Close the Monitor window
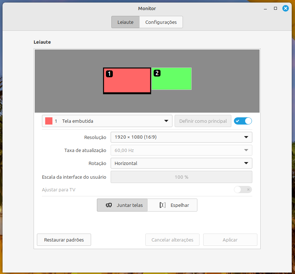295x274 pixels. click(286, 8)
